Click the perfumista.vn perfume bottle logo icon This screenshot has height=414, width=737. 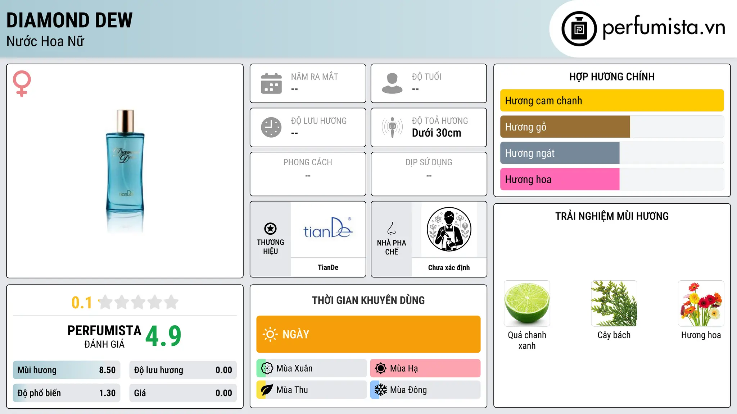click(x=579, y=29)
